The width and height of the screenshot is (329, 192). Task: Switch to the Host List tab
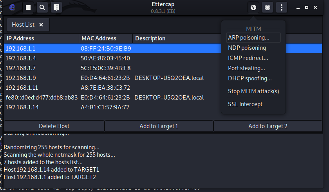pos(23,25)
